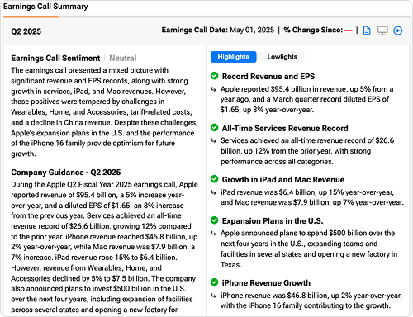Click green checkmark beside All-Time Services Revenue Record
The height and width of the screenshot is (317, 413).
214,128
